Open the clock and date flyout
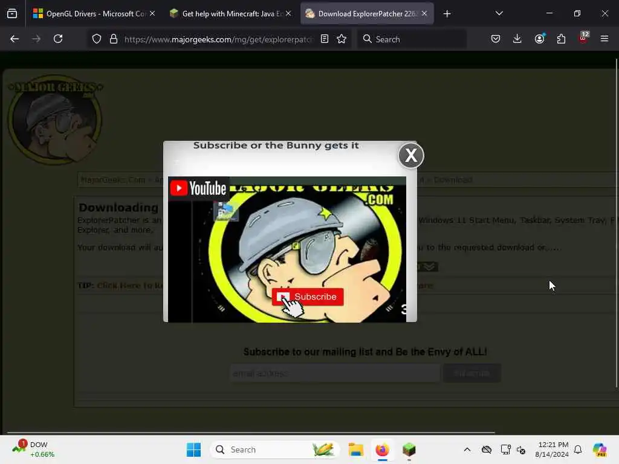The height and width of the screenshot is (464, 619). [551, 449]
